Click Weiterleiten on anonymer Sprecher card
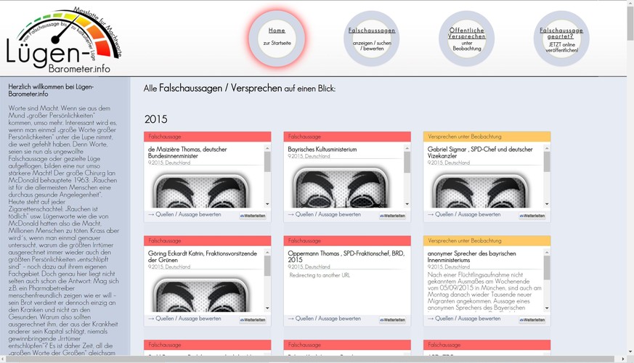Image resolution: width=634 pixels, height=363 pixels. (x=532, y=319)
